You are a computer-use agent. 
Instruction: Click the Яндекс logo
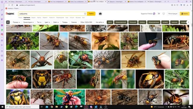(10, 14)
